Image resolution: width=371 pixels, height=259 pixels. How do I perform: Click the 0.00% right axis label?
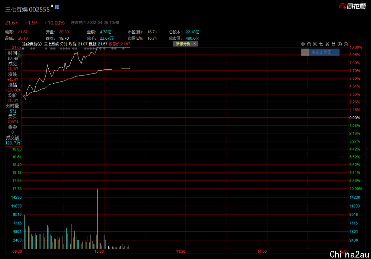pyautogui.click(x=355, y=118)
